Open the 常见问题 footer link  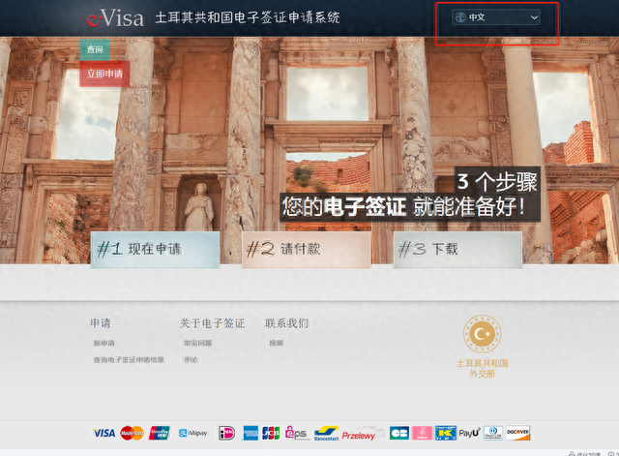pyautogui.click(x=197, y=343)
